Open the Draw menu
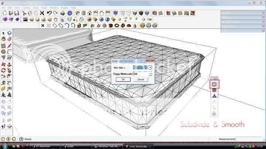266x149 pixels. [35, 8]
